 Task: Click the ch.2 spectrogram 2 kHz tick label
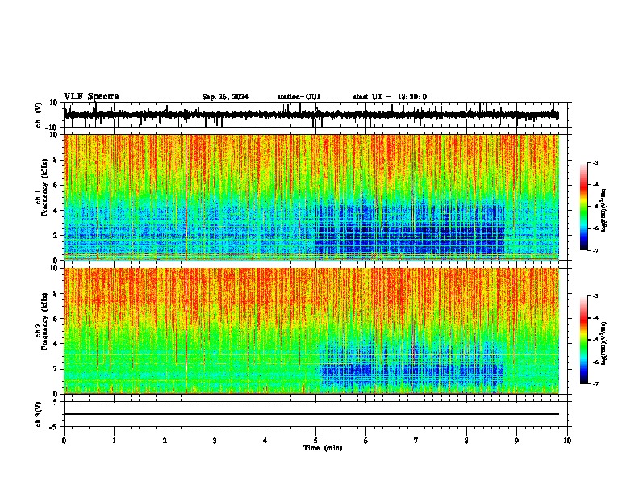[x=56, y=369]
